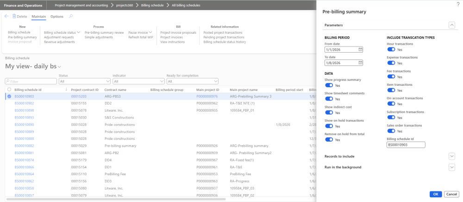Expand the Records to include section
This screenshot has width=463, height=202.
tap(452, 156)
